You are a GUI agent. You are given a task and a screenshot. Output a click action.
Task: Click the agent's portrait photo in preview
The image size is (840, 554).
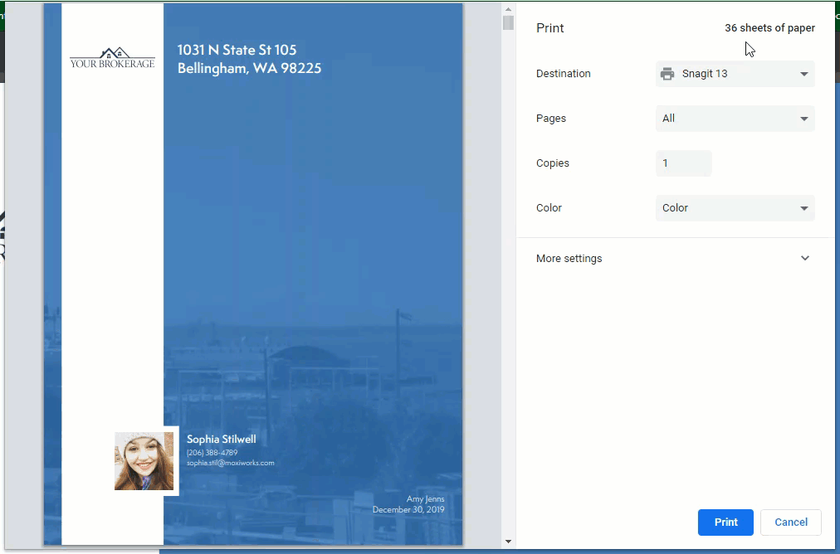tap(144, 461)
